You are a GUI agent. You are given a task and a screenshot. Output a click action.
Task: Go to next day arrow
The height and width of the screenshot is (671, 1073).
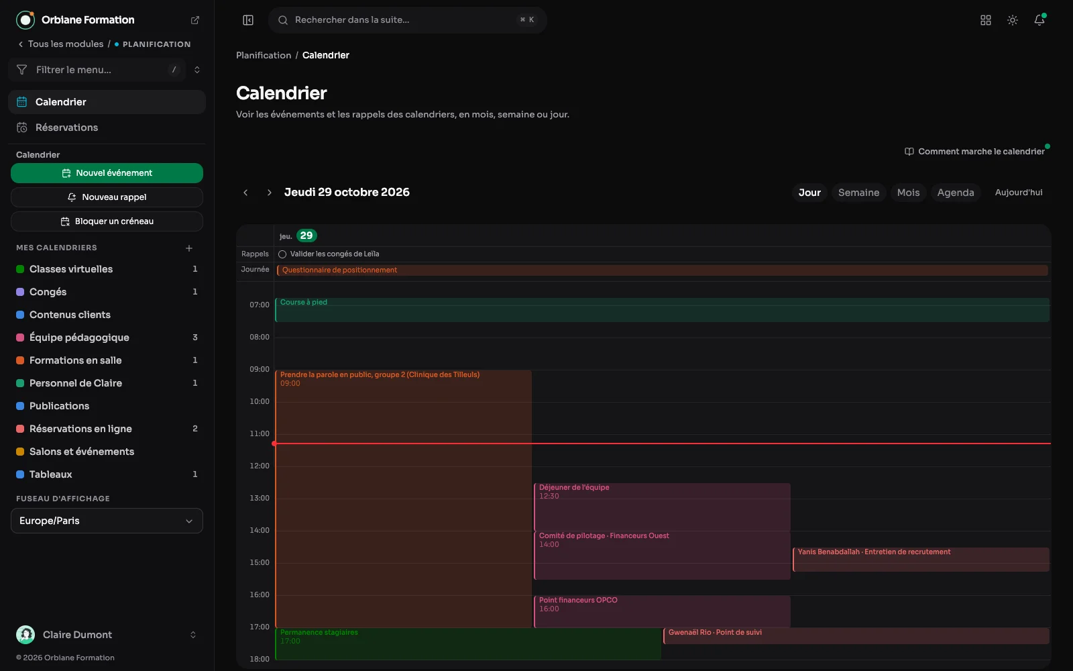[270, 193]
